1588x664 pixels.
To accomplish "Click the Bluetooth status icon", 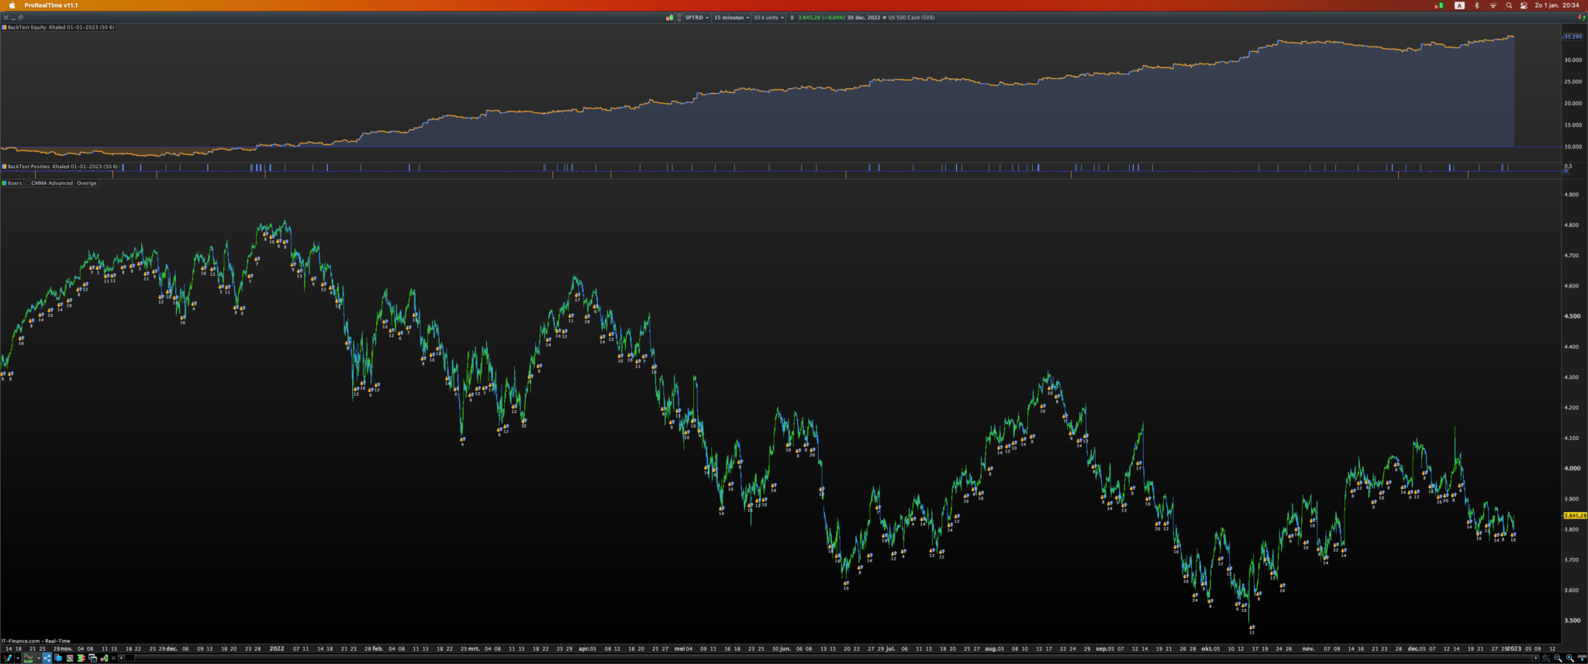I will click(1476, 5).
